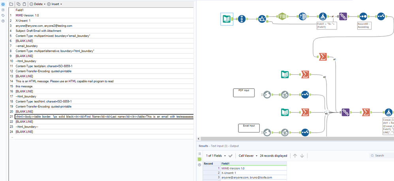The image size is (394, 181).
Task: Click the row 21 html body cell
Action: click(104, 116)
